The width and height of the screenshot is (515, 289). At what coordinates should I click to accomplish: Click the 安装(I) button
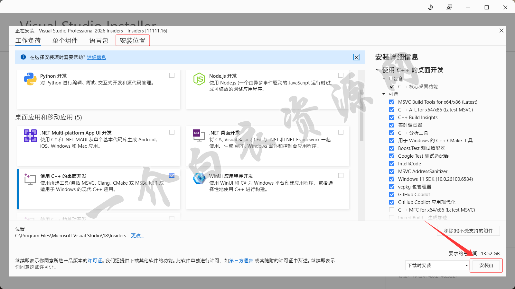[486, 266]
